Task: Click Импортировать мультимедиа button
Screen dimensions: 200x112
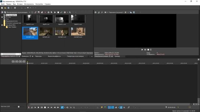Action: [x=16, y=12]
